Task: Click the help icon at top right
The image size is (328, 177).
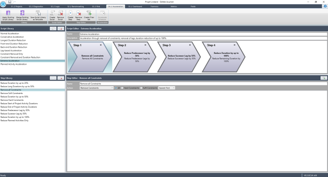Action: click(x=325, y=6)
